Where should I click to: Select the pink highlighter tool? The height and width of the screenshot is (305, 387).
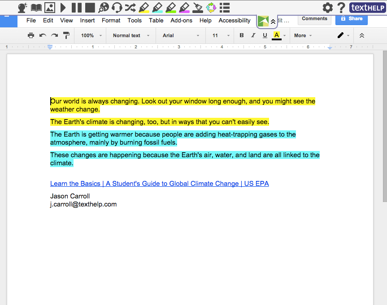pyautogui.click(x=184, y=7)
